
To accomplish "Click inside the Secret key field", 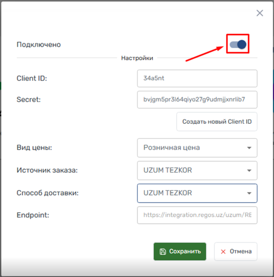I will 197,99.
